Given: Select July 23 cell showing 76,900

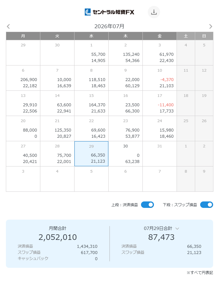Looking at the screenshot, I should (126, 129).
